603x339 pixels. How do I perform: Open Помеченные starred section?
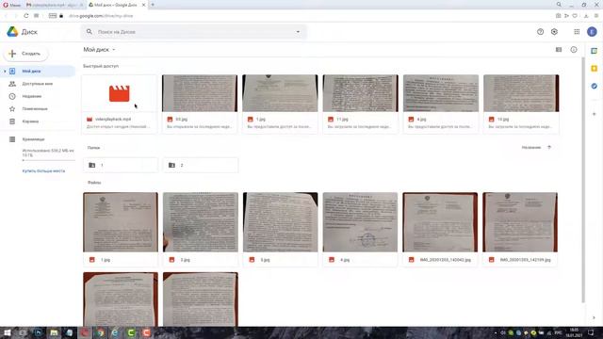coord(38,109)
